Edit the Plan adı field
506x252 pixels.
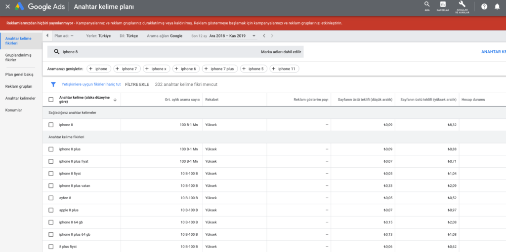64,36
